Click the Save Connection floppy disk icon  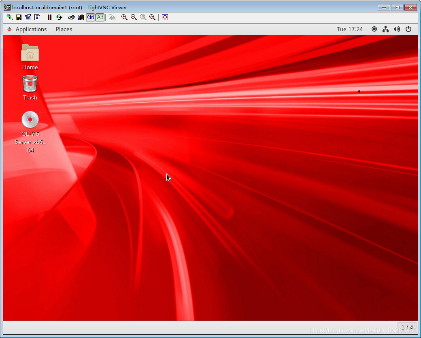(19, 17)
